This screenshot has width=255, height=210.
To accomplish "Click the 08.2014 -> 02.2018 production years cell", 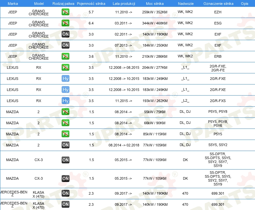I will (x=124, y=145).
